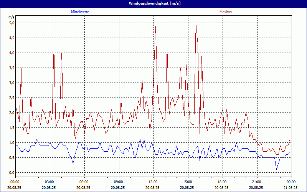
Task: Click the 2,5 y-axis tick label
Action: coord(12,98)
